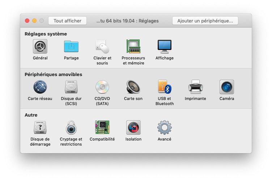Open Cryptage et restrictions settings
The image size is (272, 180).
coord(71,127)
